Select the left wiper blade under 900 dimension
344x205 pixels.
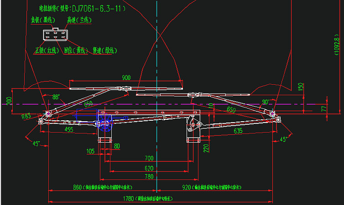(125, 87)
